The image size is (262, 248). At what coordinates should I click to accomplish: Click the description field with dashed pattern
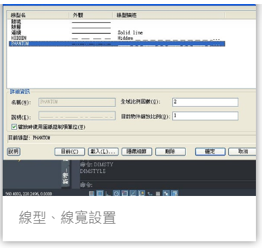coord(77,116)
